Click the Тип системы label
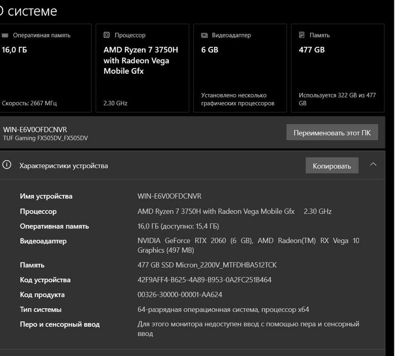This screenshot has height=356, width=395. tap(41, 310)
